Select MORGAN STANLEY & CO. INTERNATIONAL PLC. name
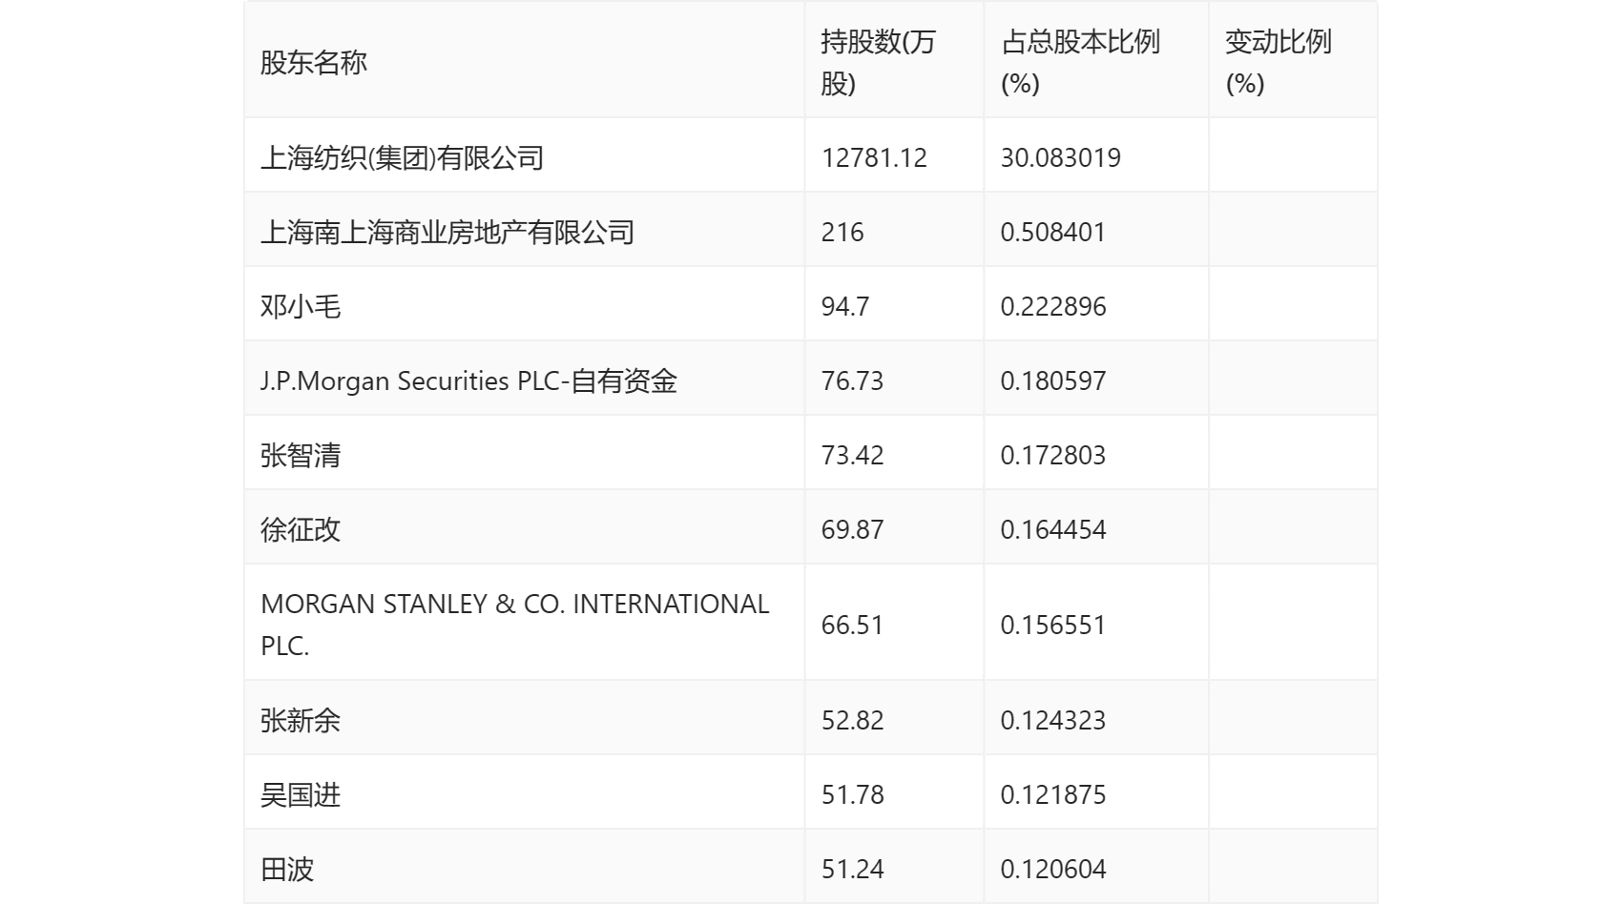Screen dimensions: 1622x904 [x=515, y=625]
